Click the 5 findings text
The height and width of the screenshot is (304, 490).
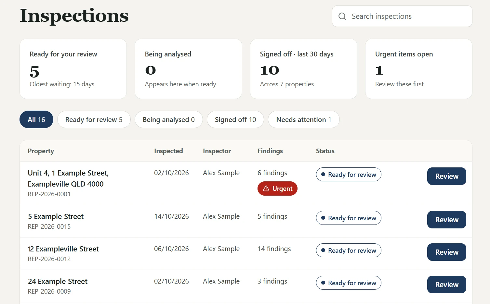pos(272,216)
